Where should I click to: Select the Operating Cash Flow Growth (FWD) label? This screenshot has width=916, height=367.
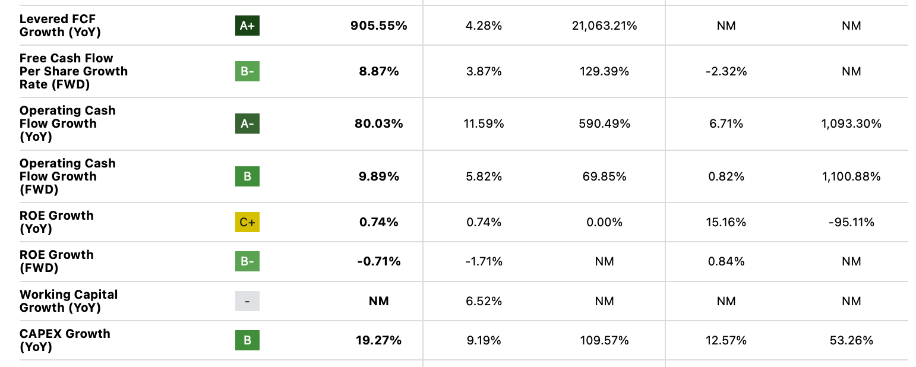coord(67,176)
